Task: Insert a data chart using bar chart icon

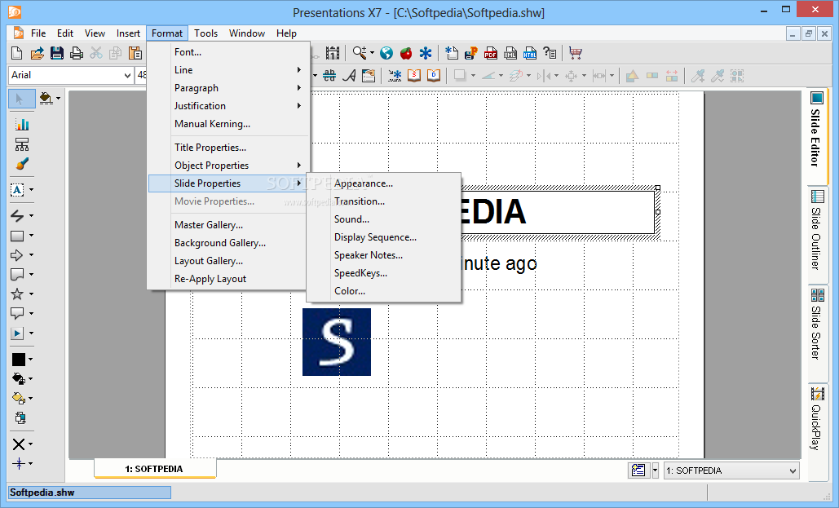Action: pos(22,125)
